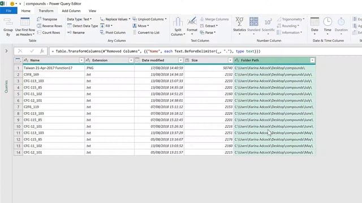Open the Fill dropdown
Viewport: 362px width, 203px height.
point(106,26)
